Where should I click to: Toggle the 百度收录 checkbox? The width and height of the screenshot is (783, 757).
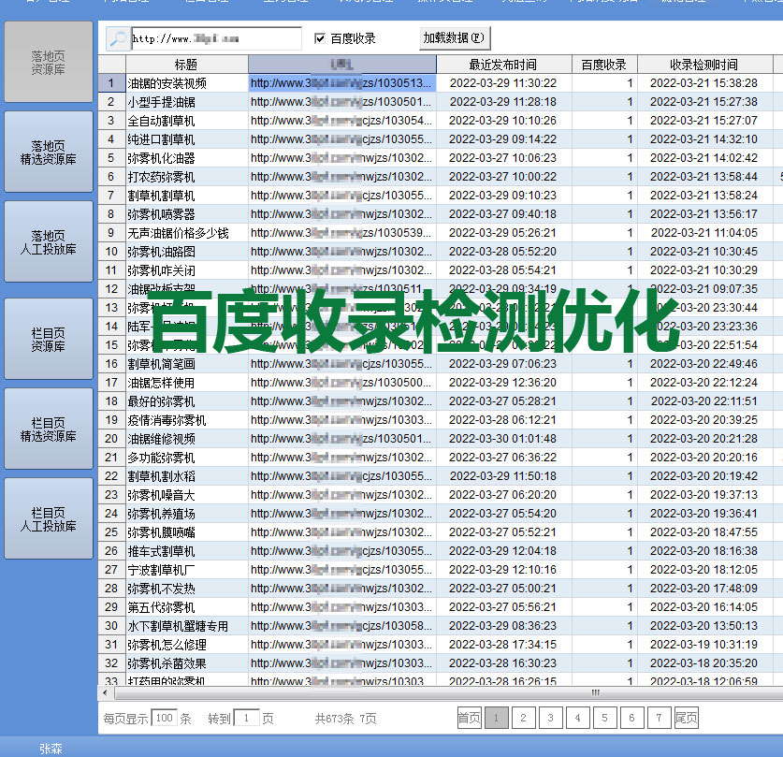320,38
